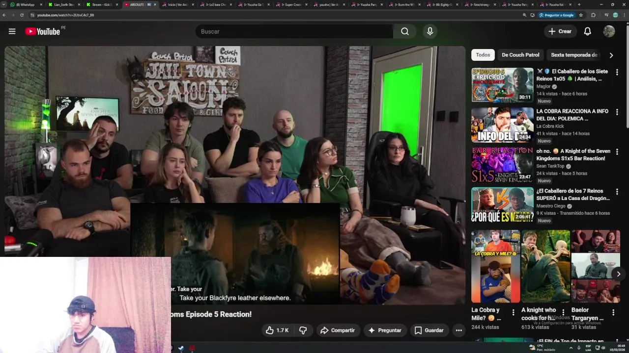Open YouTube notifications bell
This screenshot has width=629, height=353.
(x=587, y=31)
